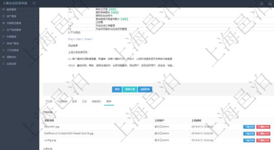Download the config.png file
This screenshot has height=150, width=274.
click(249, 140)
